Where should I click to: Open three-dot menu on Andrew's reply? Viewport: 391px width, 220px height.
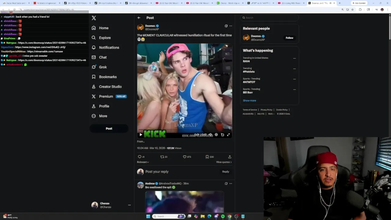pos(231,184)
